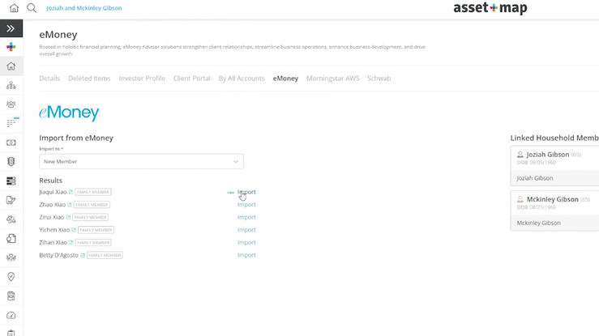Import Jiaqui Xiao from eMoney
This screenshot has height=336, width=599.
(246, 192)
